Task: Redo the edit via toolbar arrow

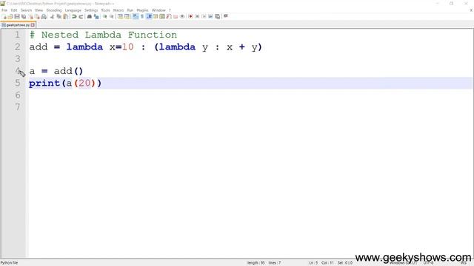Action: (x=81, y=16)
